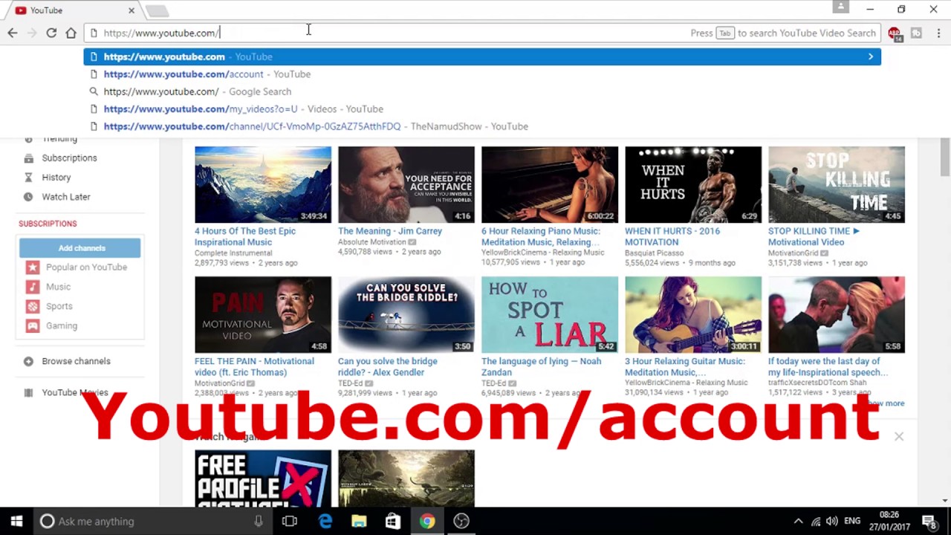Screen dimensions: 951x535
Task: Choose the Google Search suggestion
Action: pyautogui.click(x=481, y=91)
